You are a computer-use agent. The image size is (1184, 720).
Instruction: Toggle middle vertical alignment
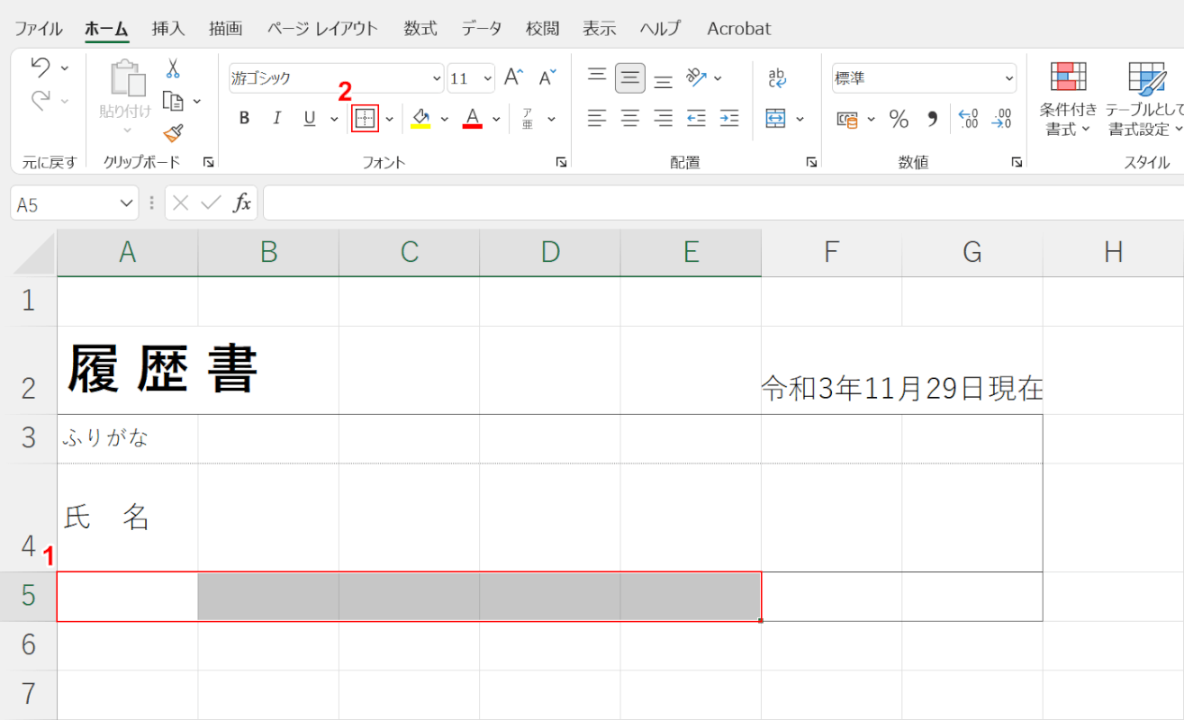630,77
